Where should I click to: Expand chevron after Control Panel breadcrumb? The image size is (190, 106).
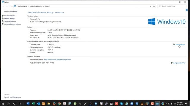pos(28,6)
